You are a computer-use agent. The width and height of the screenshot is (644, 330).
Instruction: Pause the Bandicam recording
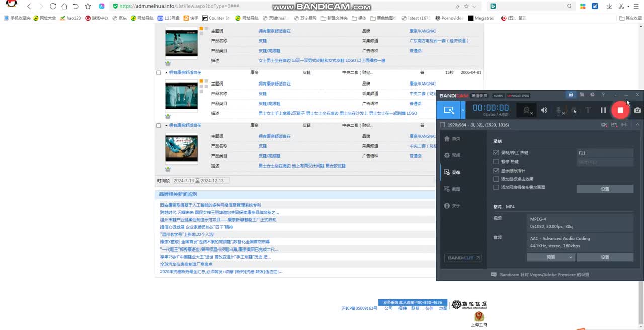[603, 110]
